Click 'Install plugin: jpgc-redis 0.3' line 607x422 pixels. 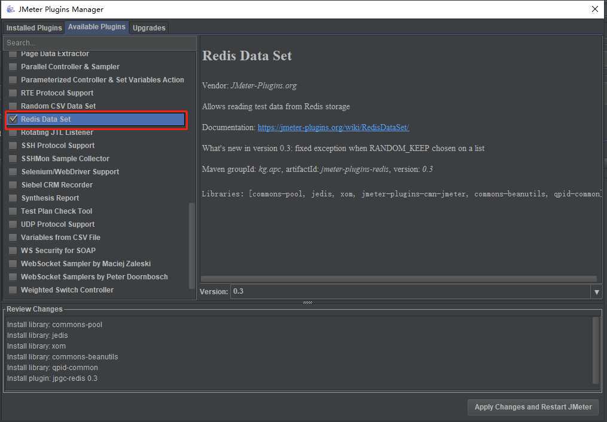[52, 378]
